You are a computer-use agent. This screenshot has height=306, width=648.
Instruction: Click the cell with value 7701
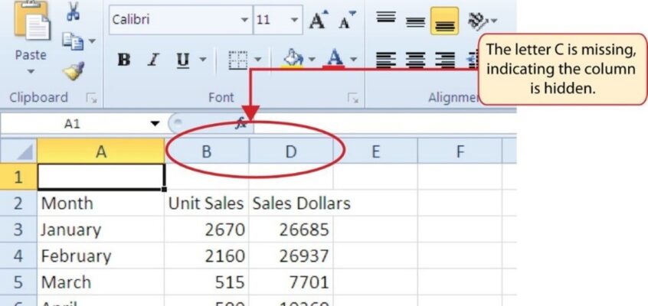(x=291, y=282)
